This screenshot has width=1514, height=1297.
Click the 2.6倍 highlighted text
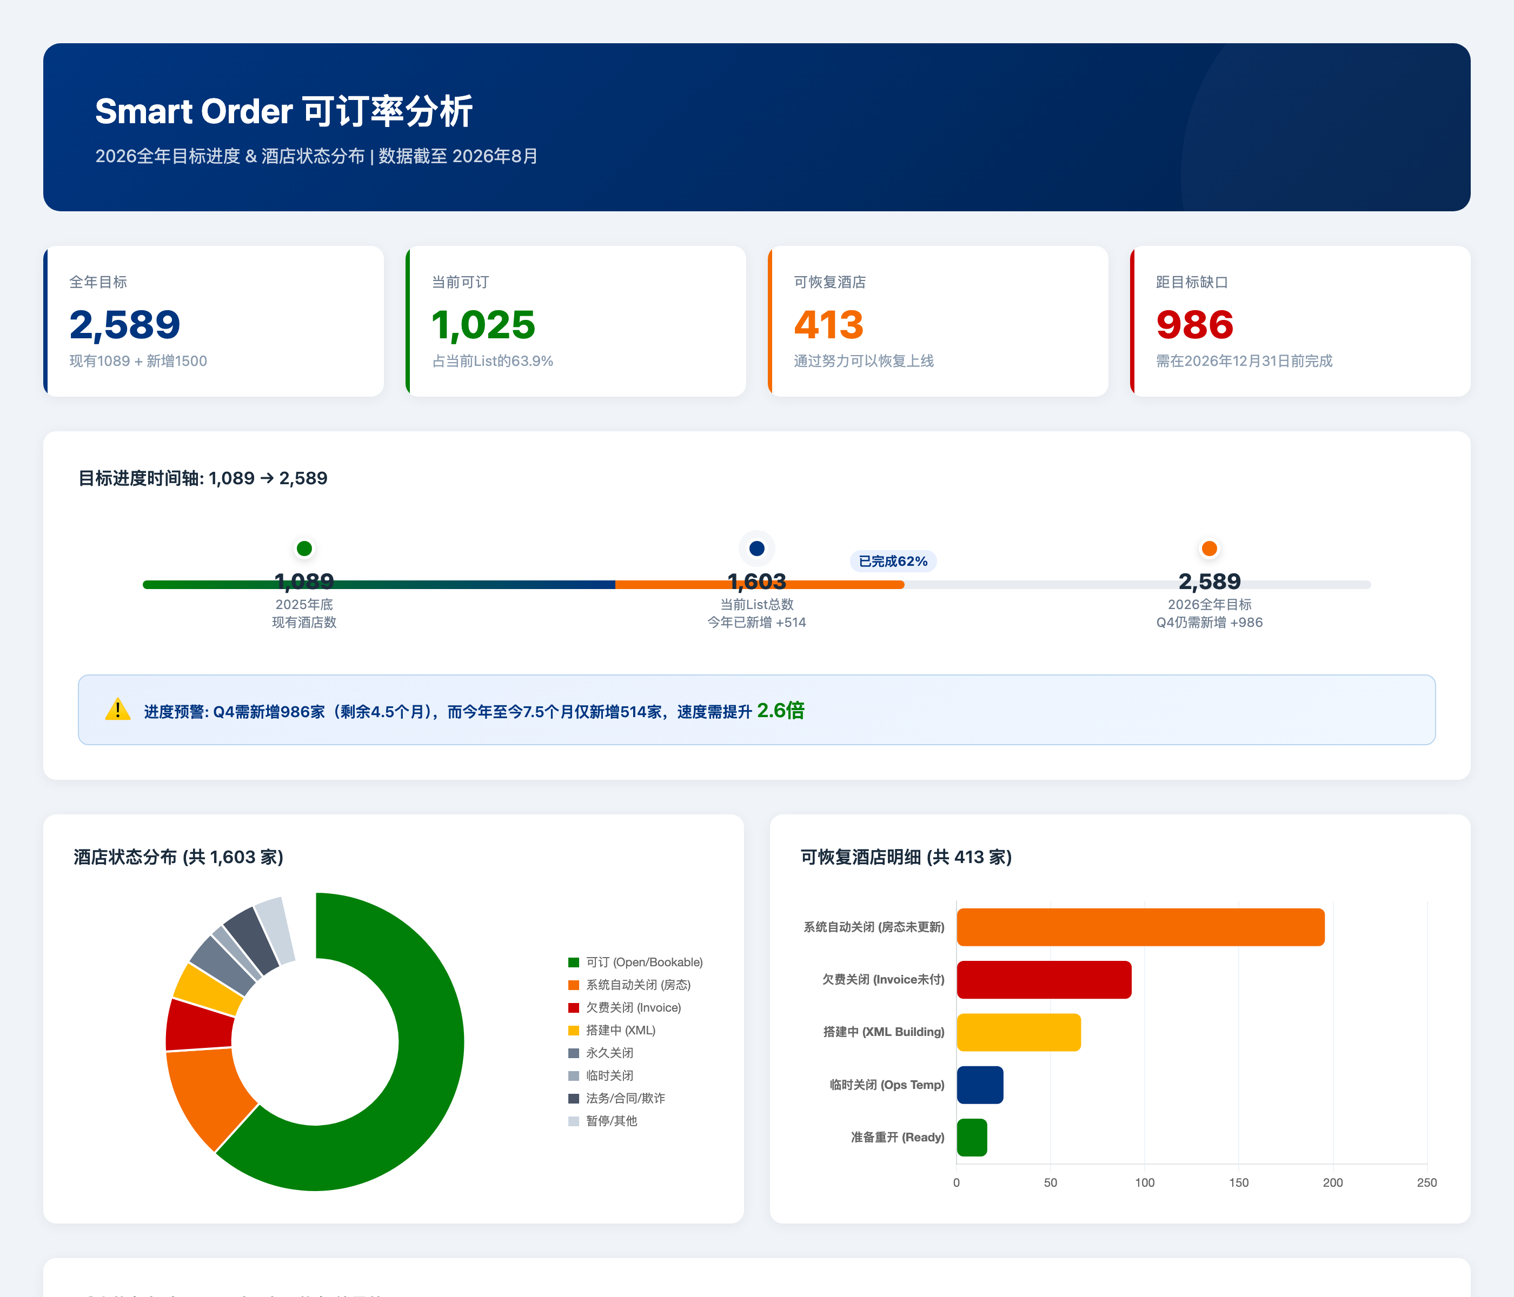click(x=780, y=711)
